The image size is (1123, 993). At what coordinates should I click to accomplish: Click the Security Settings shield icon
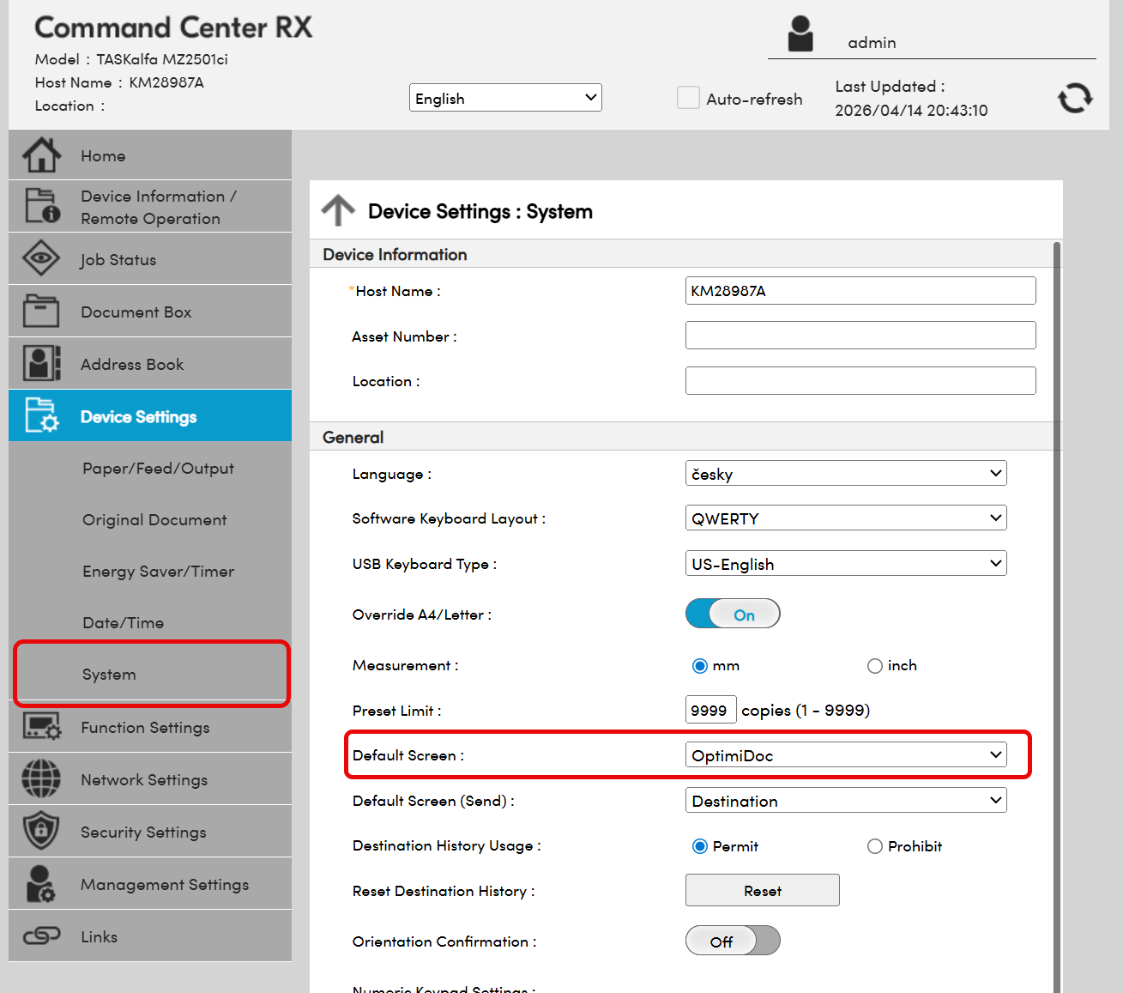coord(41,832)
